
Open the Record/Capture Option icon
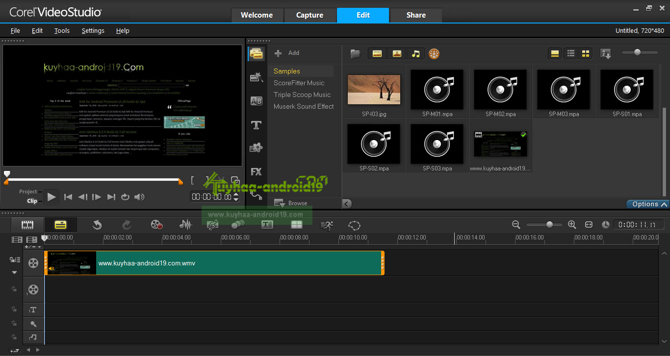156,225
